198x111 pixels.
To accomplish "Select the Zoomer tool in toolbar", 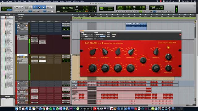I will point(31,8).
